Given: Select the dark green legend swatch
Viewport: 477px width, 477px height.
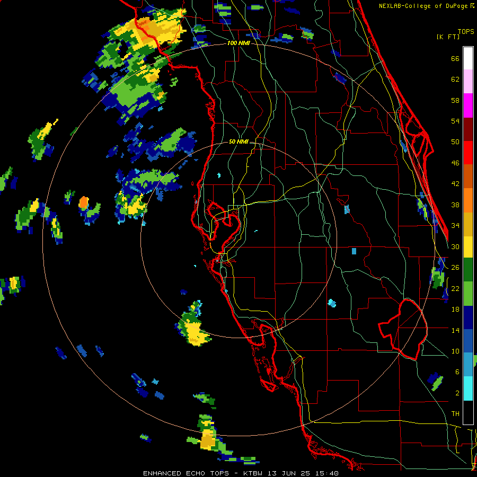Looking at the screenshot, I should tap(468, 270).
